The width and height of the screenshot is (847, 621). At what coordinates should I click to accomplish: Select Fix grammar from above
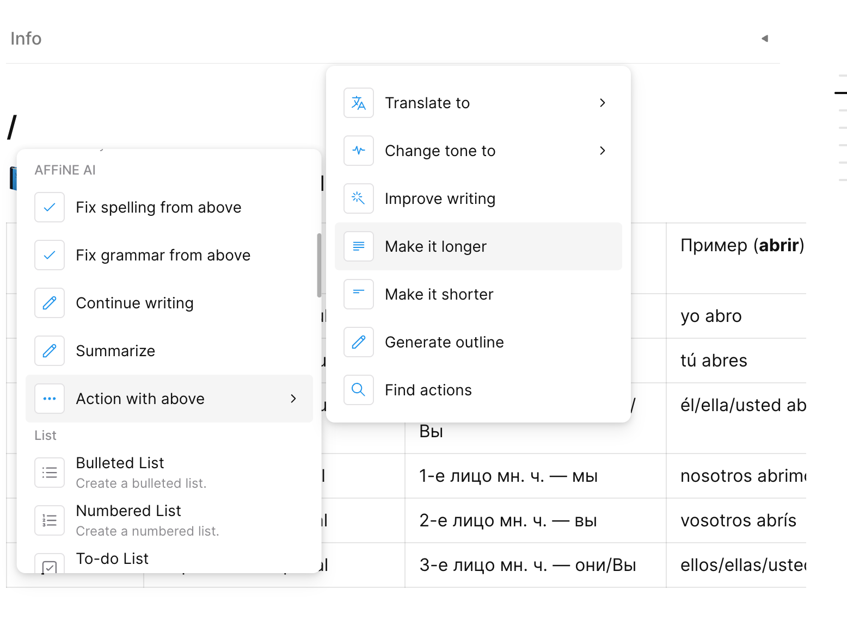tap(163, 255)
